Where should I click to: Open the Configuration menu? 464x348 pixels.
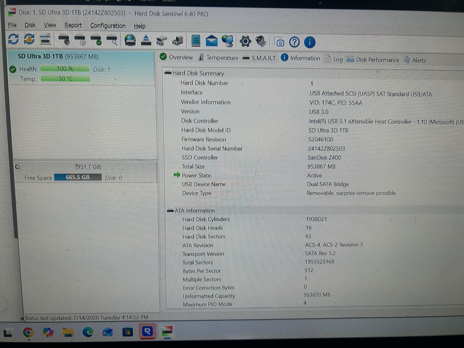[108, 26]
